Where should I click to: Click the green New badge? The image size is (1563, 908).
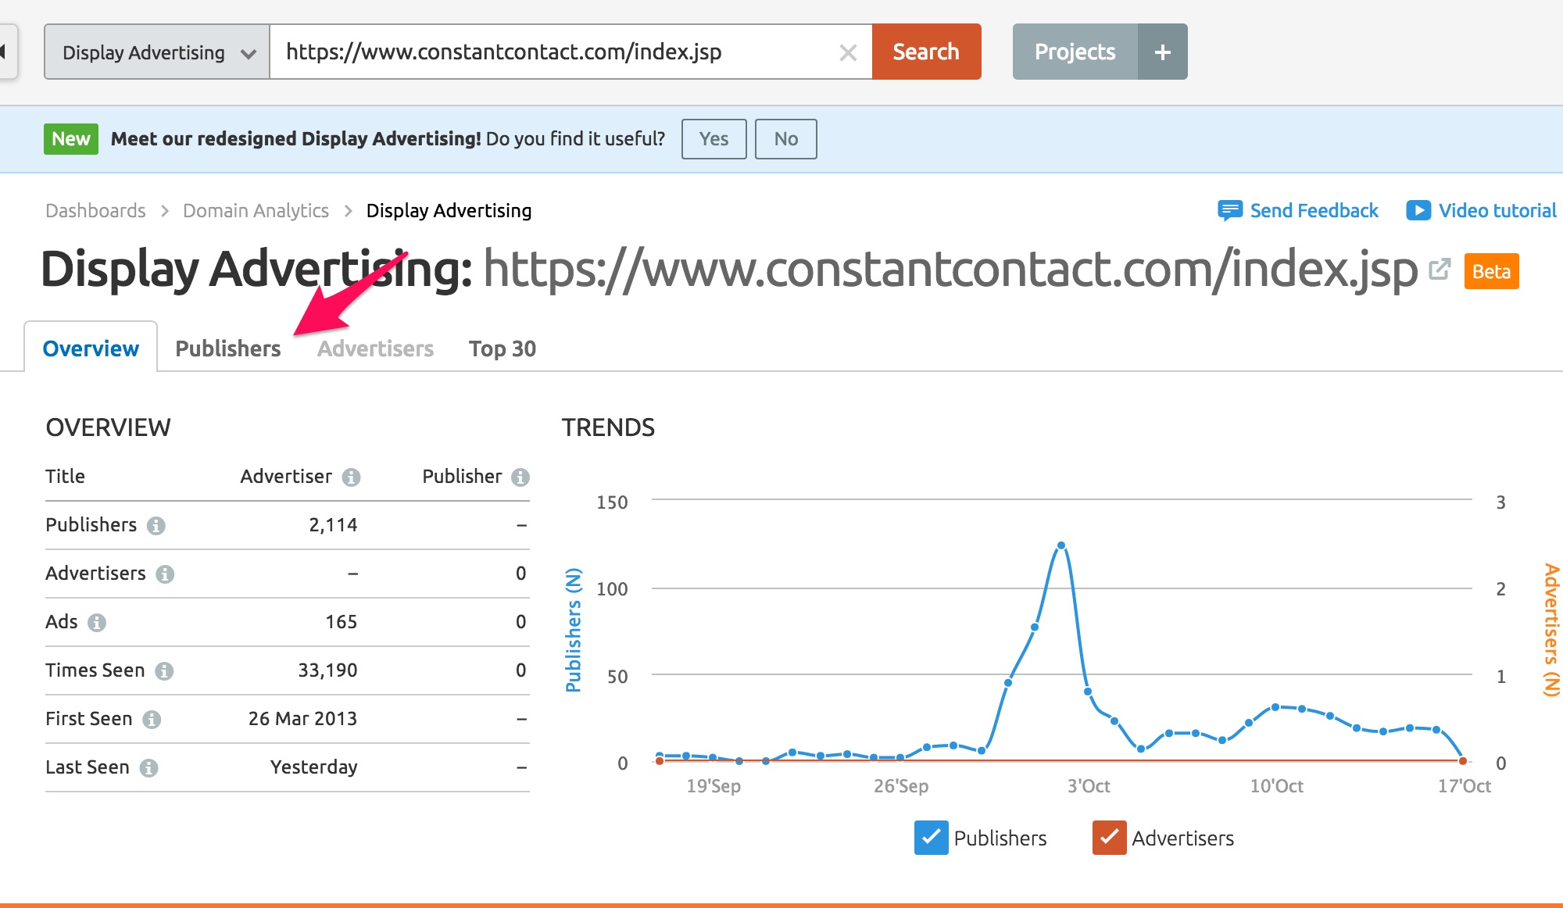click(x=71, y=139)
